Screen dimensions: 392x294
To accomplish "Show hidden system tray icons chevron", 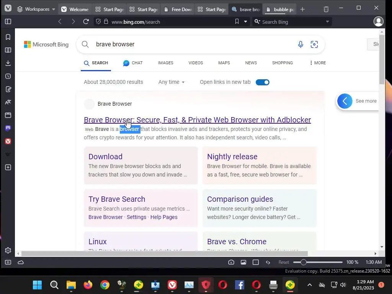I will (309, 285).
